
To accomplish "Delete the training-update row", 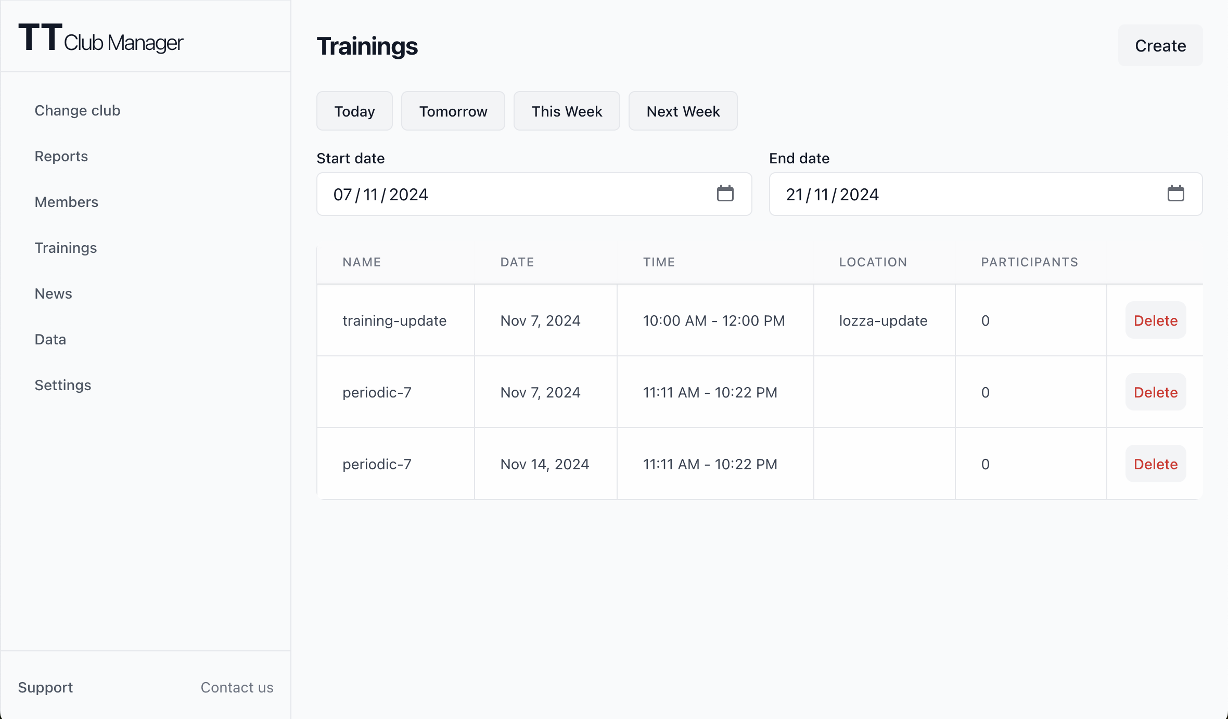I will 1155,320.
